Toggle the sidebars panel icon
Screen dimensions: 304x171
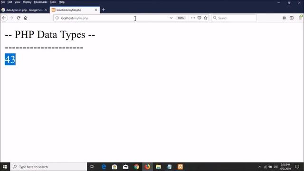291,18
